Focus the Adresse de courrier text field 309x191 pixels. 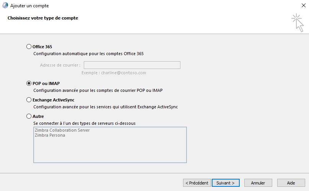pos(132,65)
